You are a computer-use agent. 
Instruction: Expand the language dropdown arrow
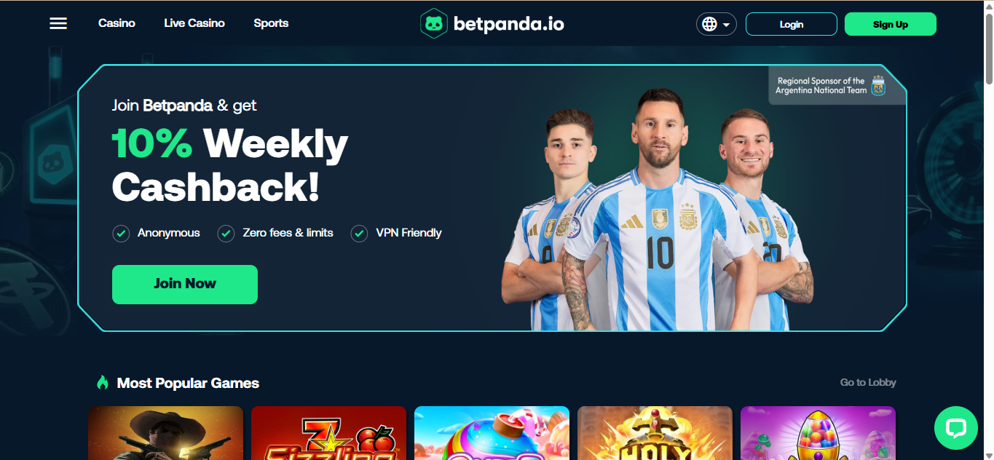pos(726,25)
